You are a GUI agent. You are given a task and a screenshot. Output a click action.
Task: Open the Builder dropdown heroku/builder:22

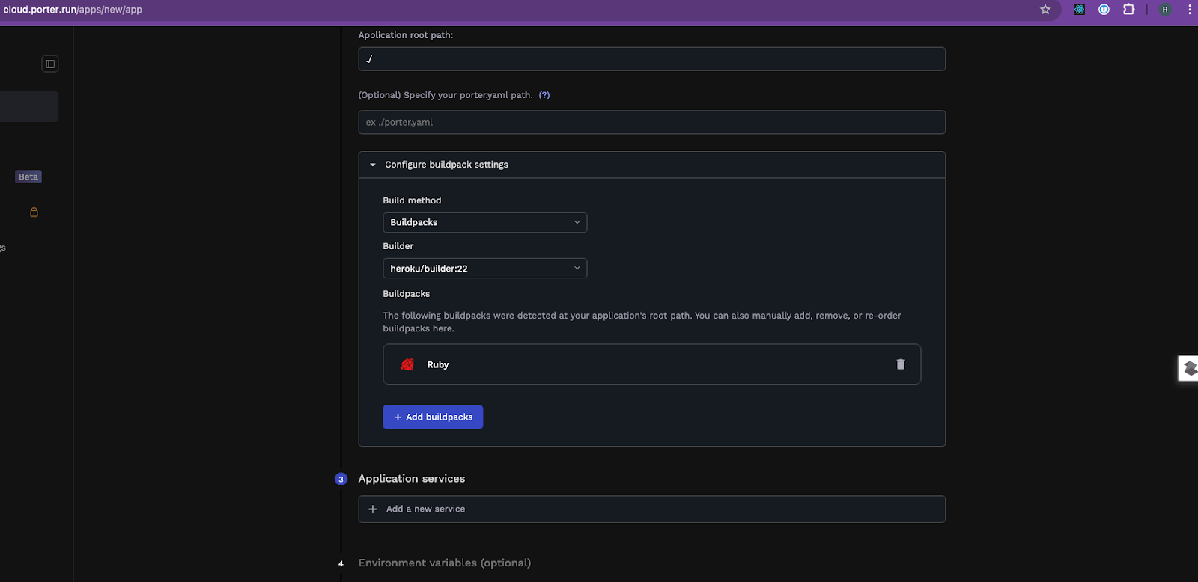coord(485,268)
